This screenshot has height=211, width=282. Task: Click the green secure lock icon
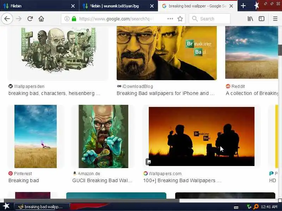(x=74, y=19)
